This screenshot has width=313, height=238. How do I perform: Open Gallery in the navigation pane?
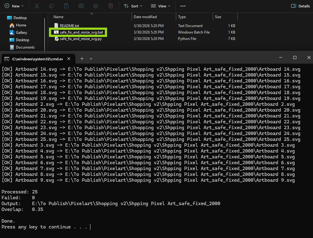click(21, 33)
